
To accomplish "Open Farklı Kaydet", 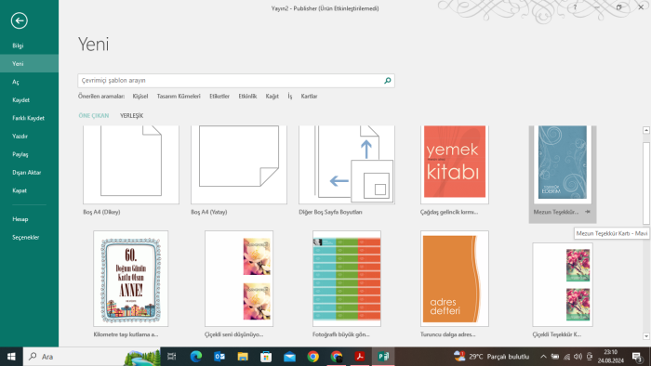I will point(29,118).
